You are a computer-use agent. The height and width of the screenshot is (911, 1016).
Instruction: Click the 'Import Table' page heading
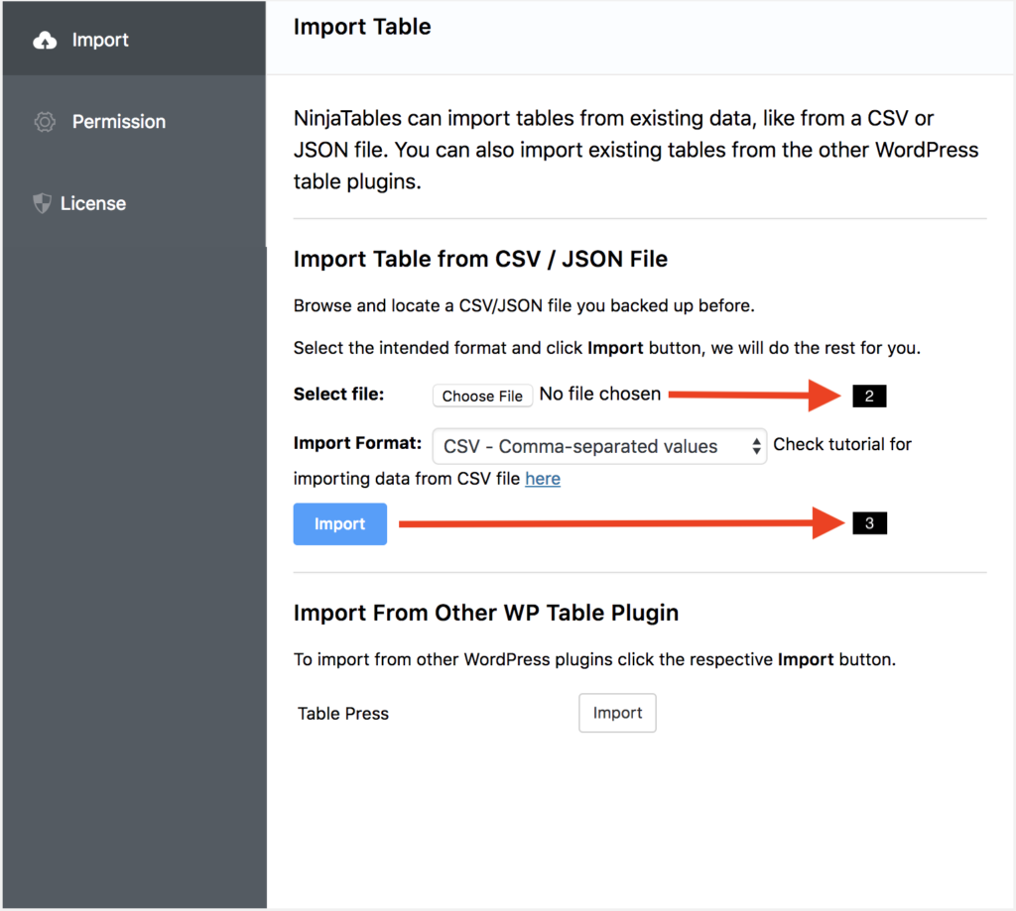[x=362, y=27]
